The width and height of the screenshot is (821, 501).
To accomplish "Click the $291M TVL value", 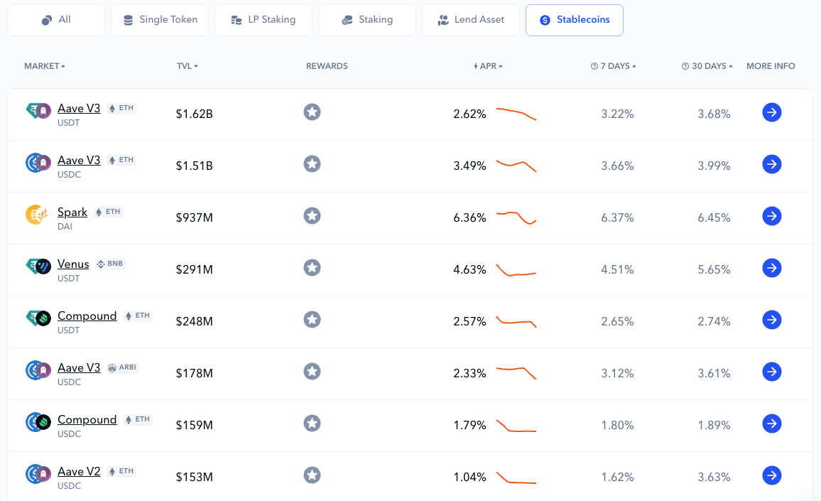I will 195,269.
